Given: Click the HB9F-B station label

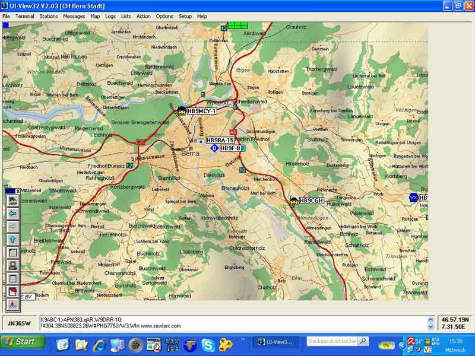Looking at the screenshot, I should pyautogui.click(x=232, y=148).
